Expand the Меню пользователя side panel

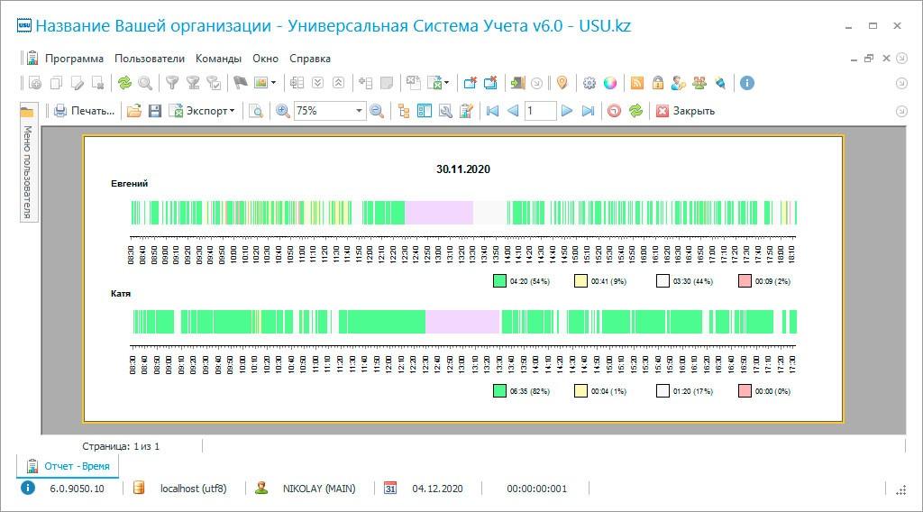click(x=27, y=163)
